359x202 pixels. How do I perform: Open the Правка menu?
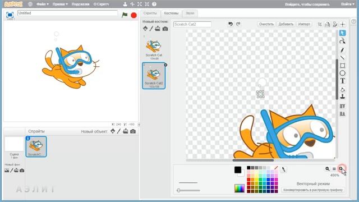(x=60, y=4)
